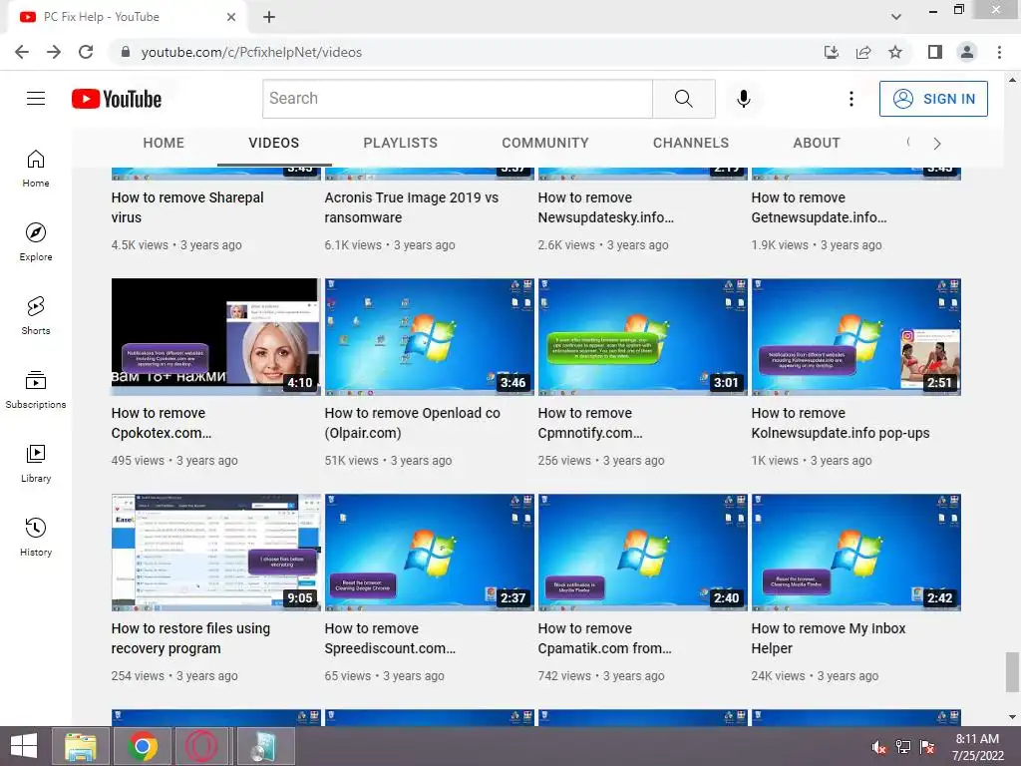Switch to the PLAYLISTS tab
The width and height of the screenshot is (1021, 766).
click(x=401, y=143)
